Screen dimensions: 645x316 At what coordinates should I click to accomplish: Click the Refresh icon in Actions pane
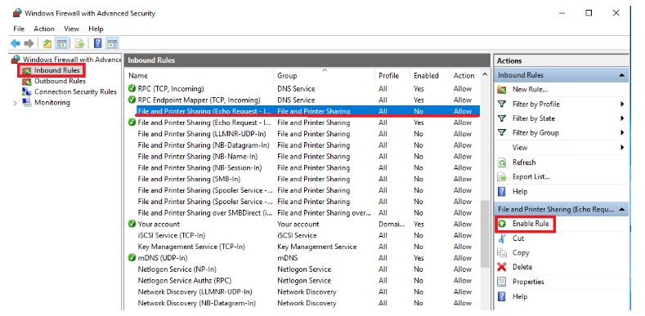(502, 162)
